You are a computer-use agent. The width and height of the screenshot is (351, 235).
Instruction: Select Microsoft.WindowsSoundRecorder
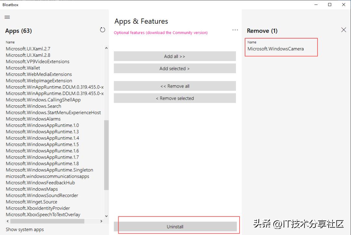tap(42, 195)
